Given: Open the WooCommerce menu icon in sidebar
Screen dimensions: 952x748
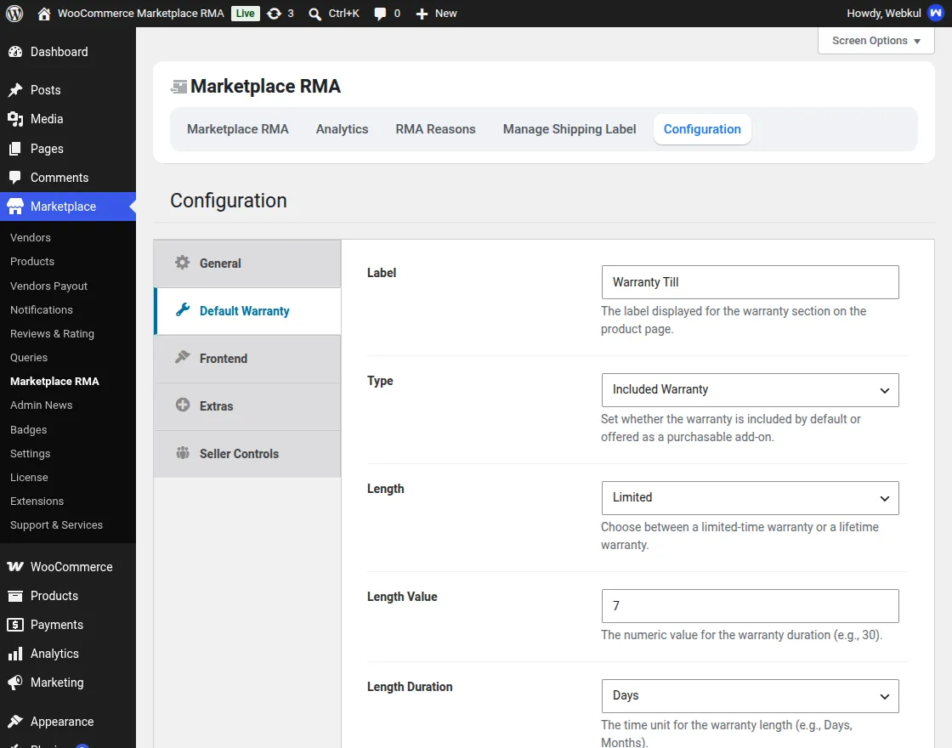Looking at the screenshot, I should 15,566.
